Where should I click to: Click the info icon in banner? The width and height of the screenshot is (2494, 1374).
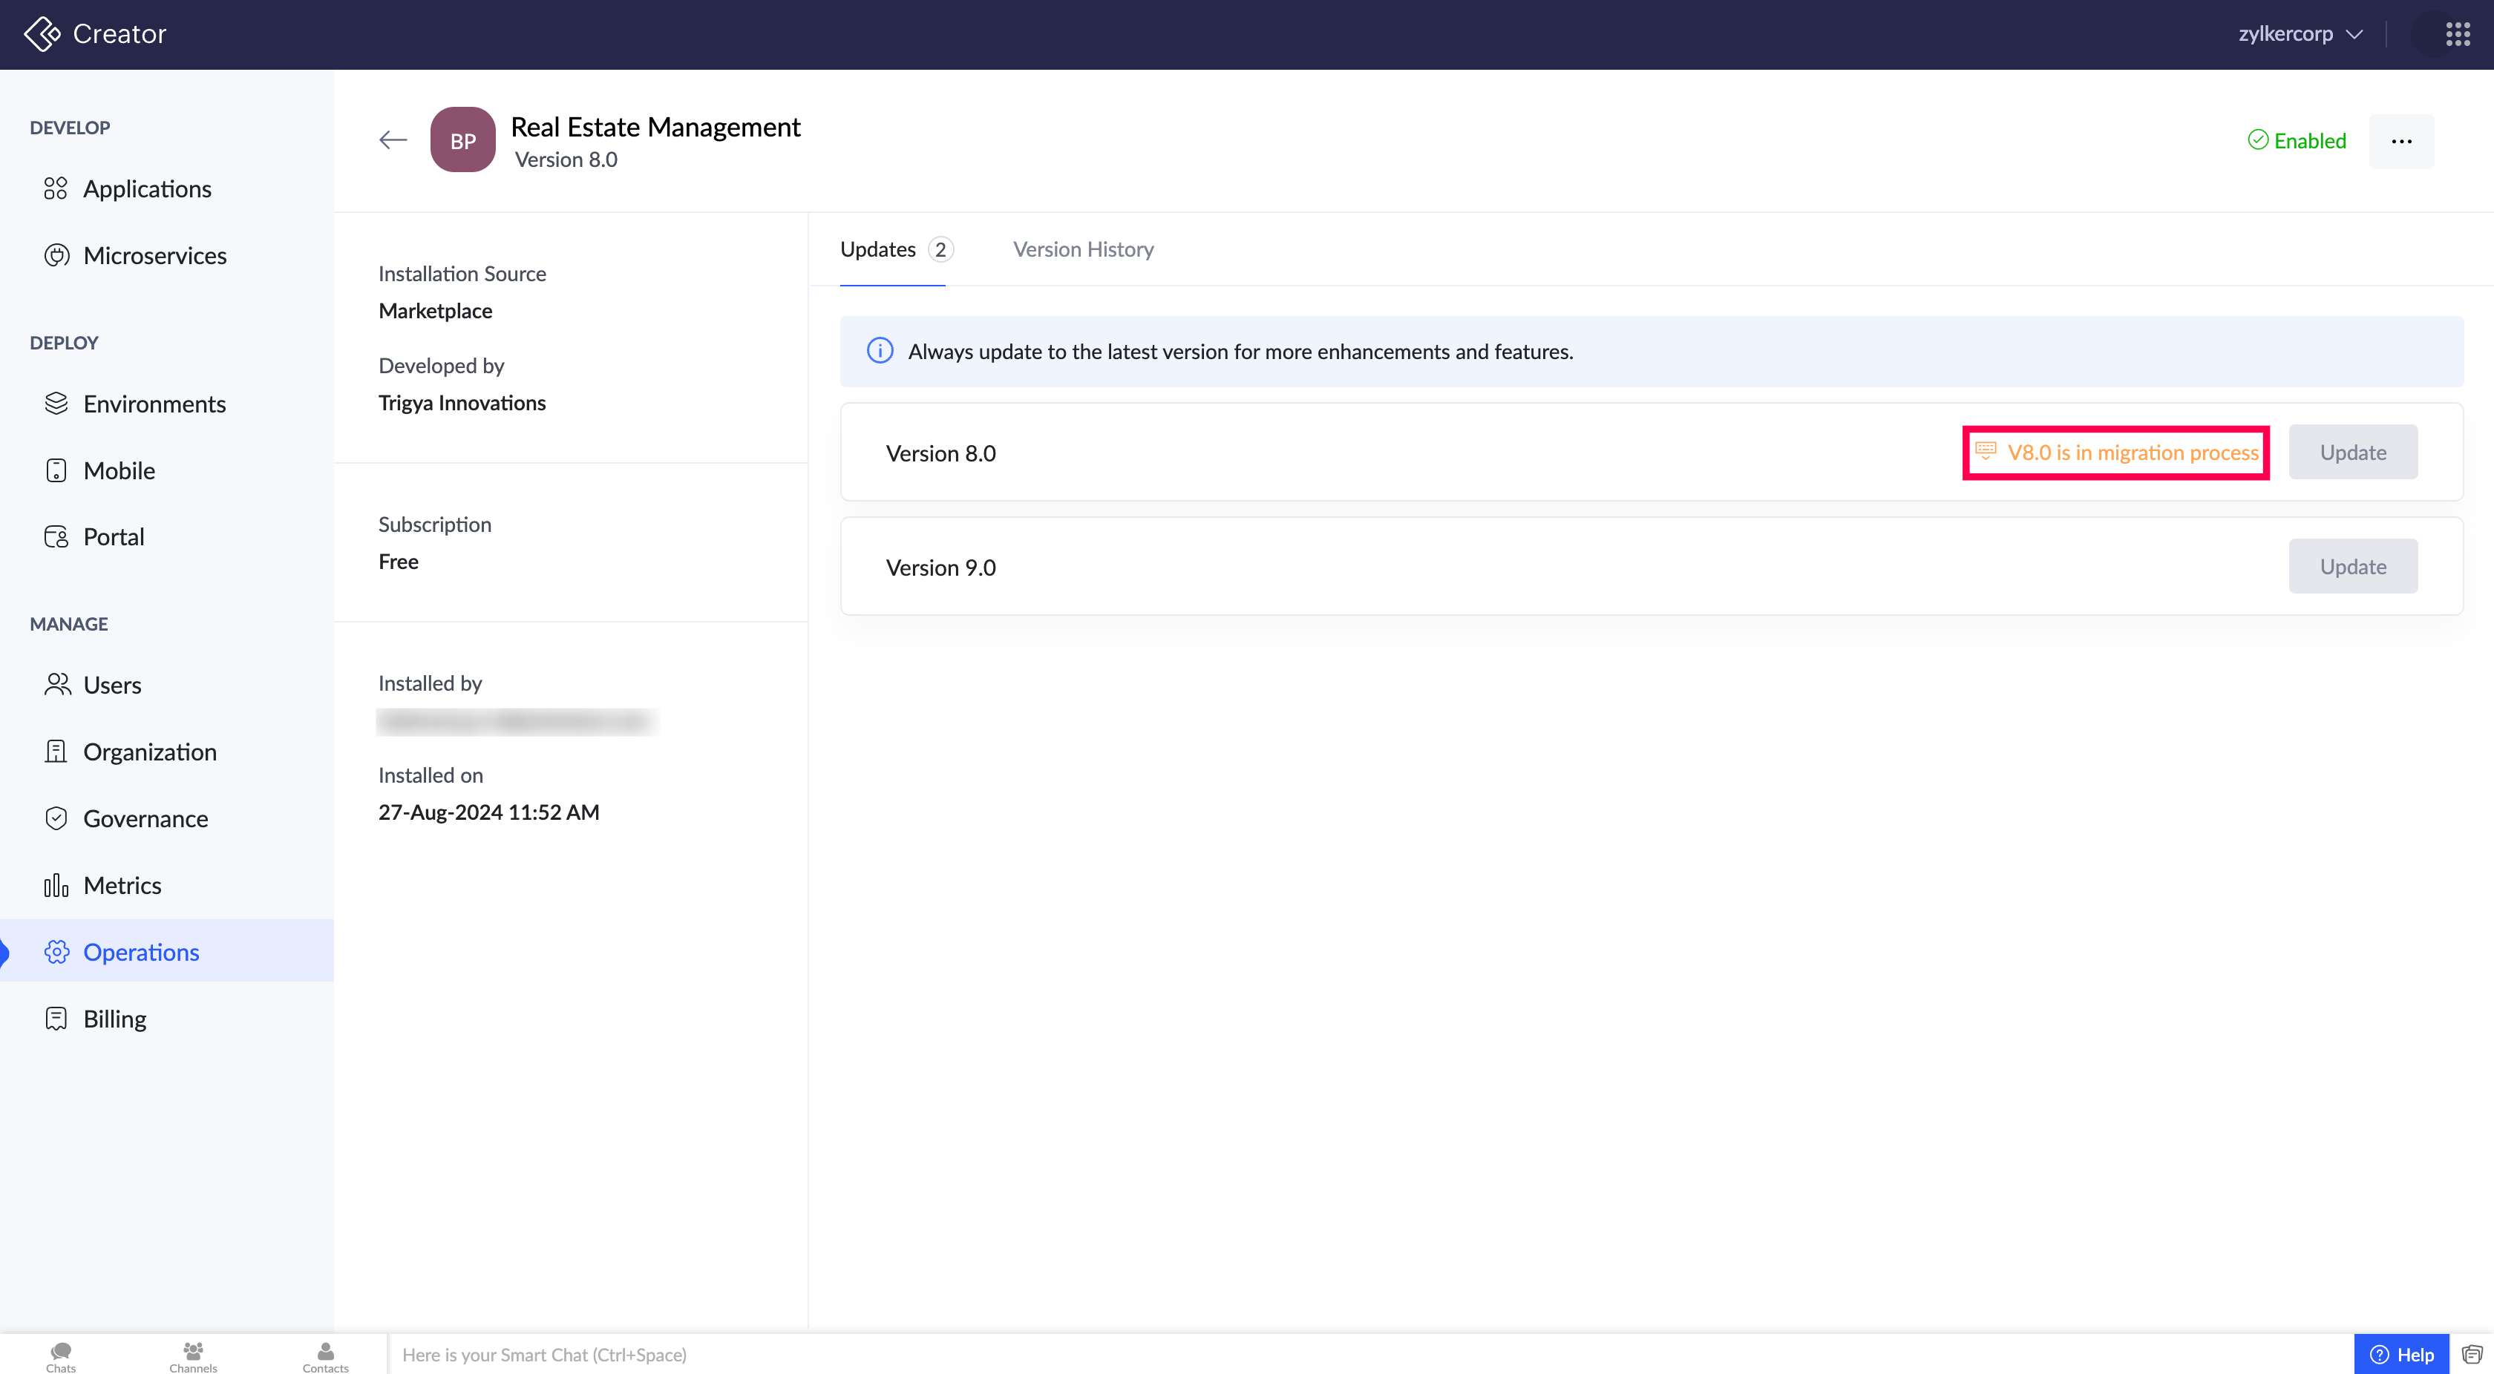879,351
